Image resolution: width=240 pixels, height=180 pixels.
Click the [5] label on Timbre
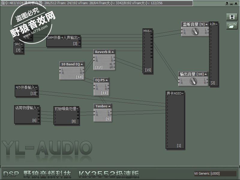[108, 118]
